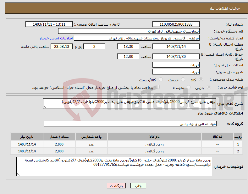Click the واحد شمارش column header

coord(91,137)
